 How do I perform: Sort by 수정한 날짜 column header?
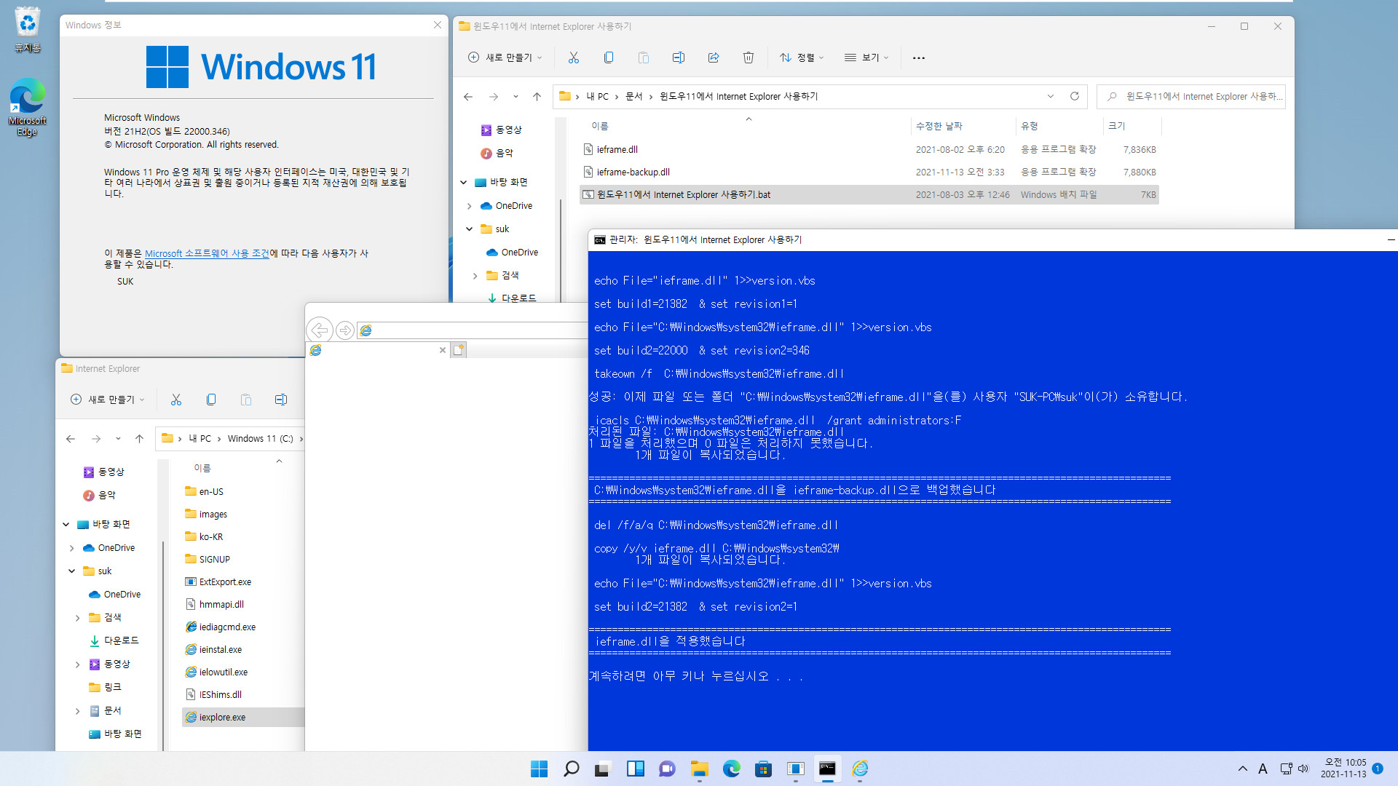click(939, 126)
